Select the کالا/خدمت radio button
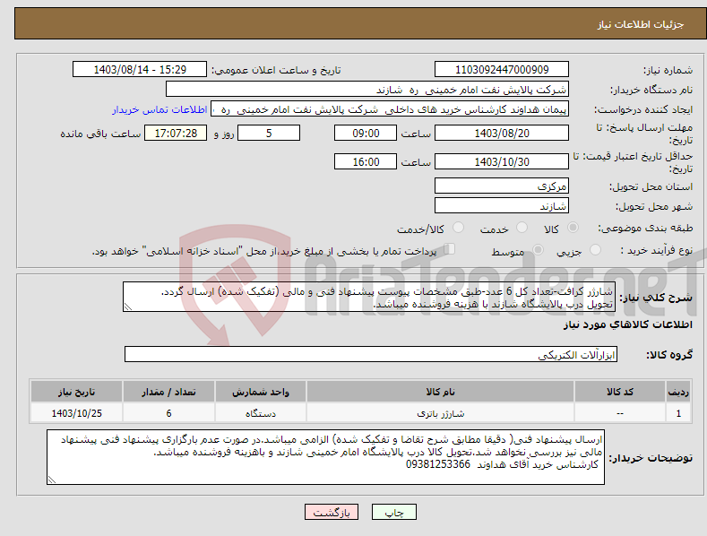 click(x=458, y=228)
